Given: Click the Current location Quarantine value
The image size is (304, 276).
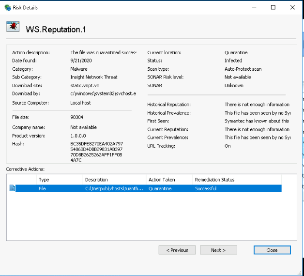Looking at the screenshot, I should point(236,53).
